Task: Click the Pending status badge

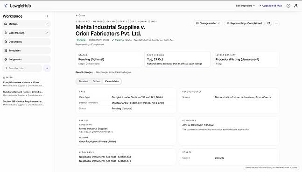Action: pyautogui.click(x=81, y=40)
